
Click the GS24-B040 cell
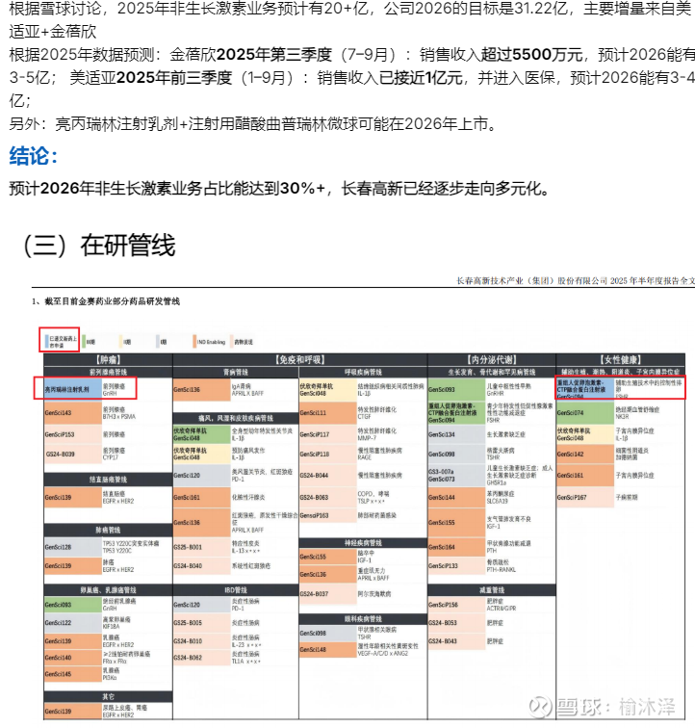(202, 566)
